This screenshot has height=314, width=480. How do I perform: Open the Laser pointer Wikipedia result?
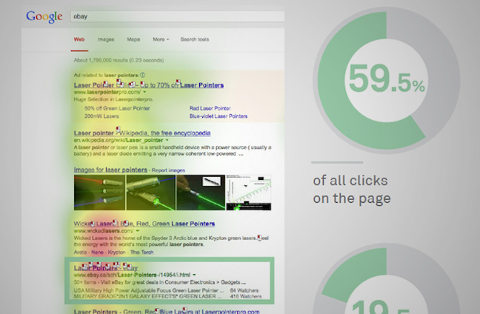coord(142,133)
